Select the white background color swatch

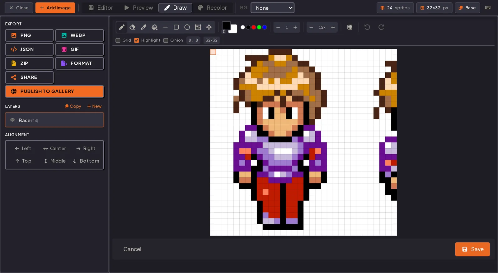point(233,30)
